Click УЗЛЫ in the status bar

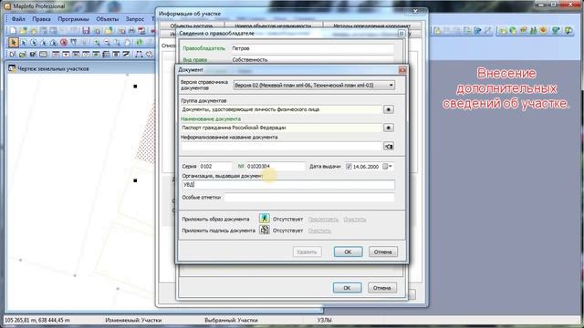324,320
